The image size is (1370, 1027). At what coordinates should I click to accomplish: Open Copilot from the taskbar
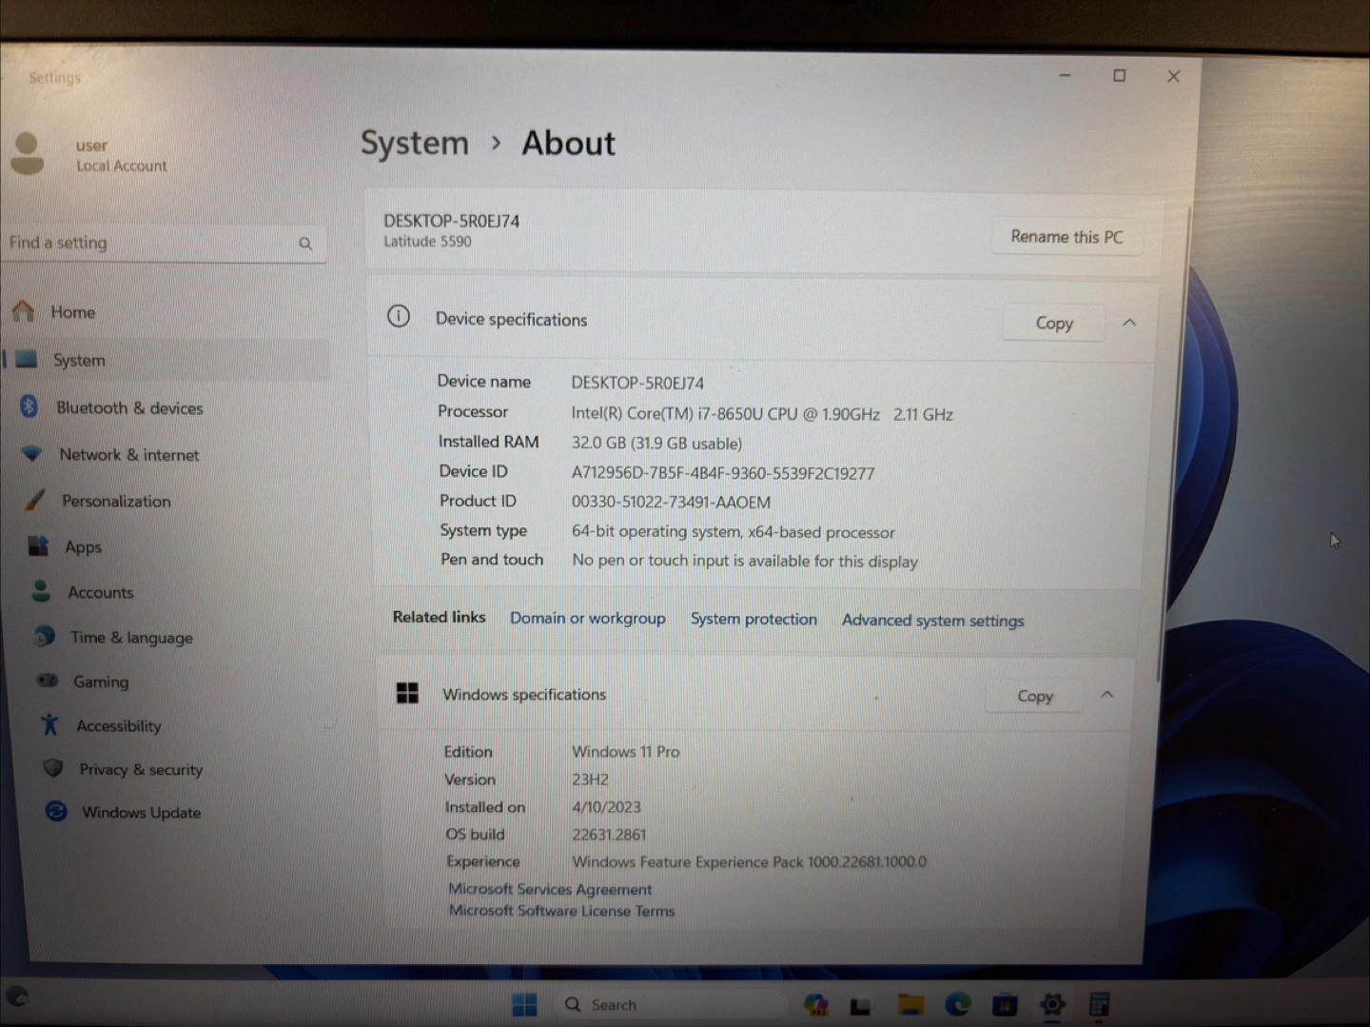815,1005
